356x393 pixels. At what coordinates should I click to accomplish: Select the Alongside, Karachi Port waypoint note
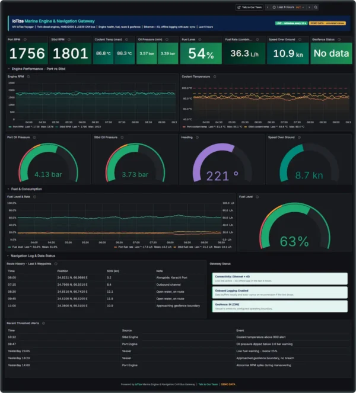tap(172, 277)
